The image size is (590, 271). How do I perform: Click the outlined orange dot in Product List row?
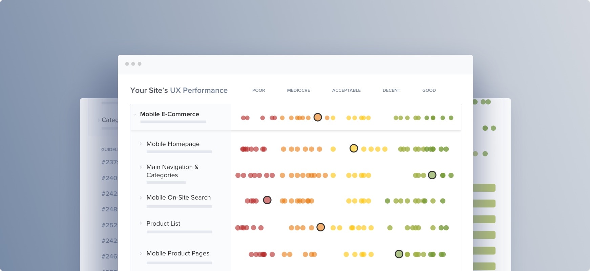[321, 227]
